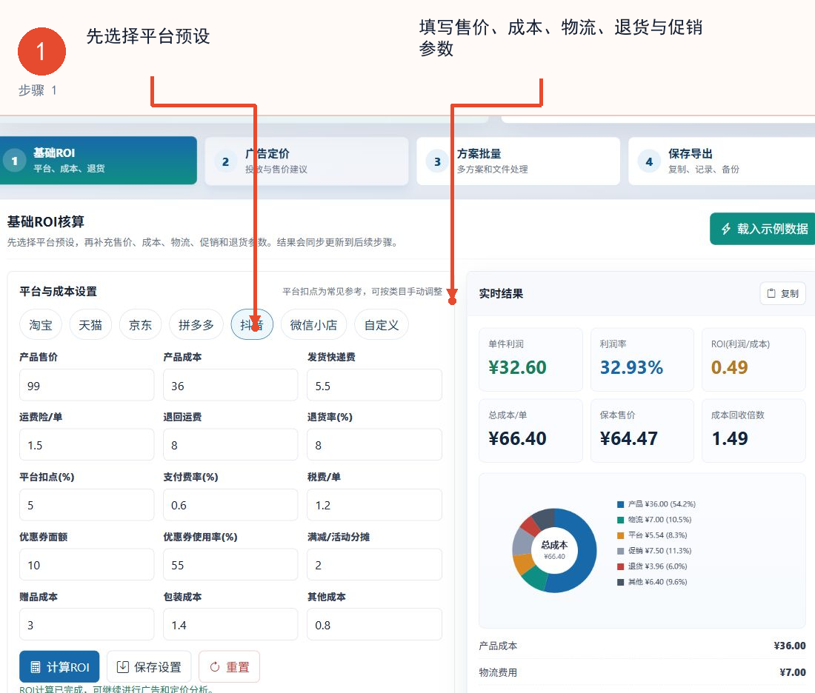Viewport: 815px width, 693px height.
Task: Click the red 退货 legend swatch
Action: 621,566
